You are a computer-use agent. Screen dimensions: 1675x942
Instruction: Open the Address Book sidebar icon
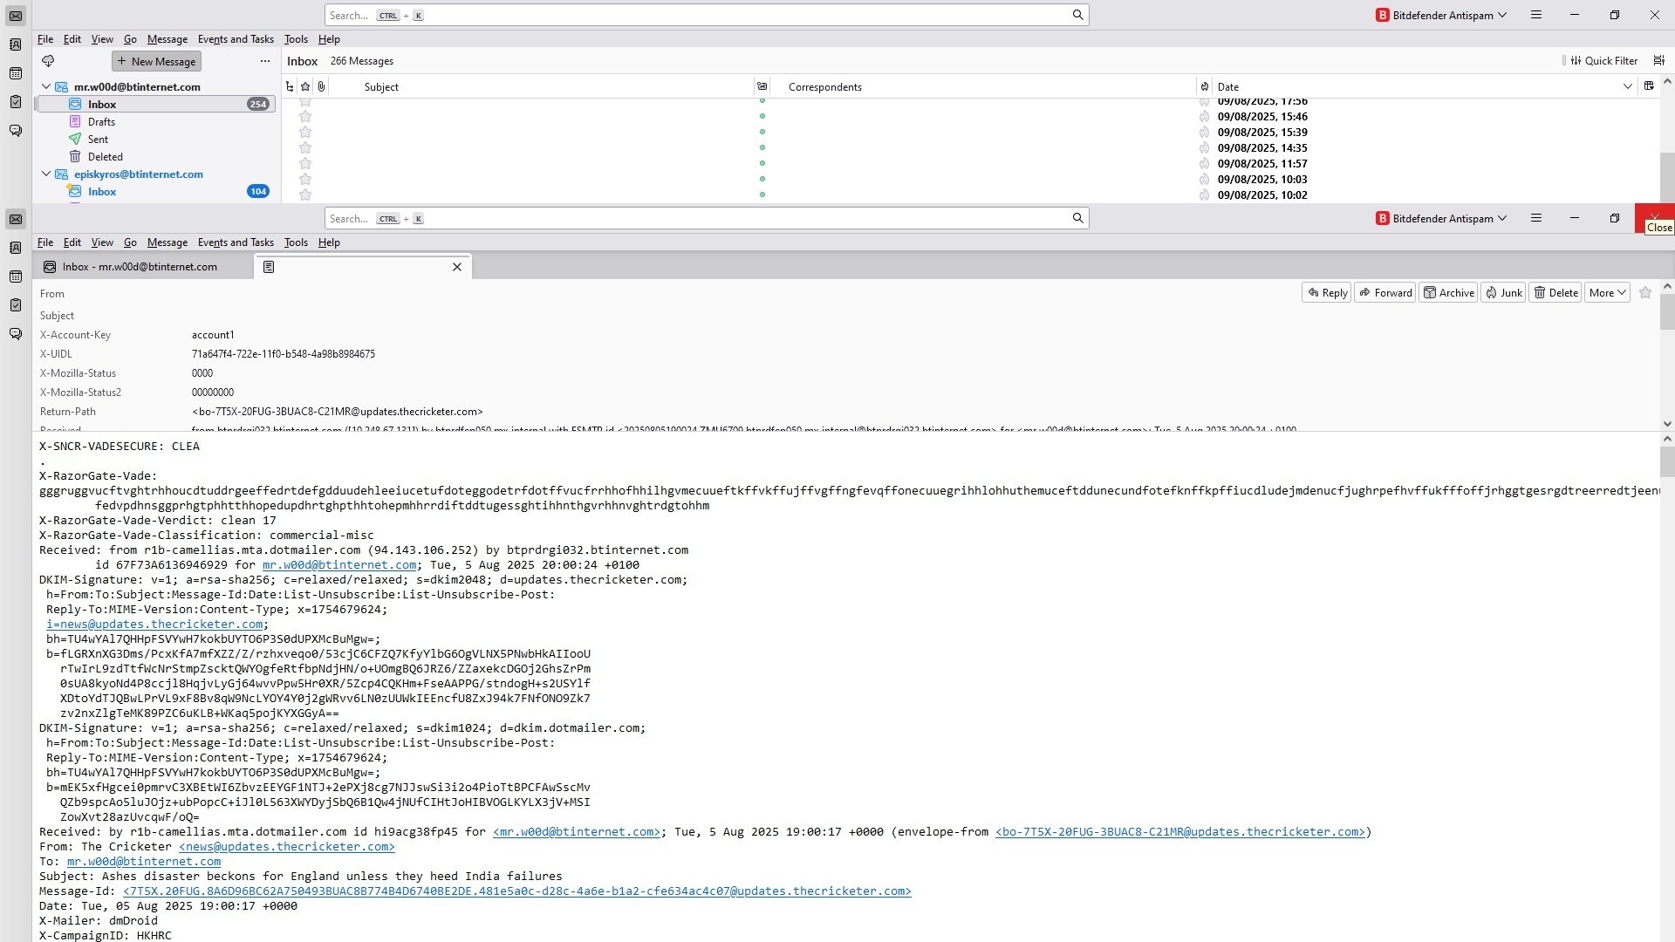coord(16,44)
